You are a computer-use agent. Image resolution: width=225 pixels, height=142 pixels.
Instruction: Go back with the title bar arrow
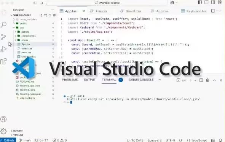point(35,3)
